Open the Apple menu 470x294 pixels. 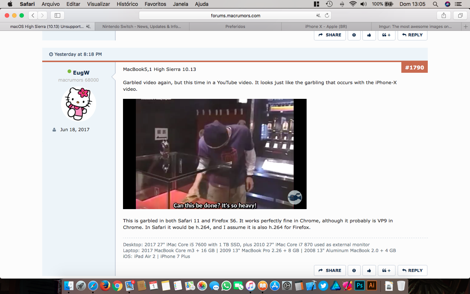click(x=10, y=4)
